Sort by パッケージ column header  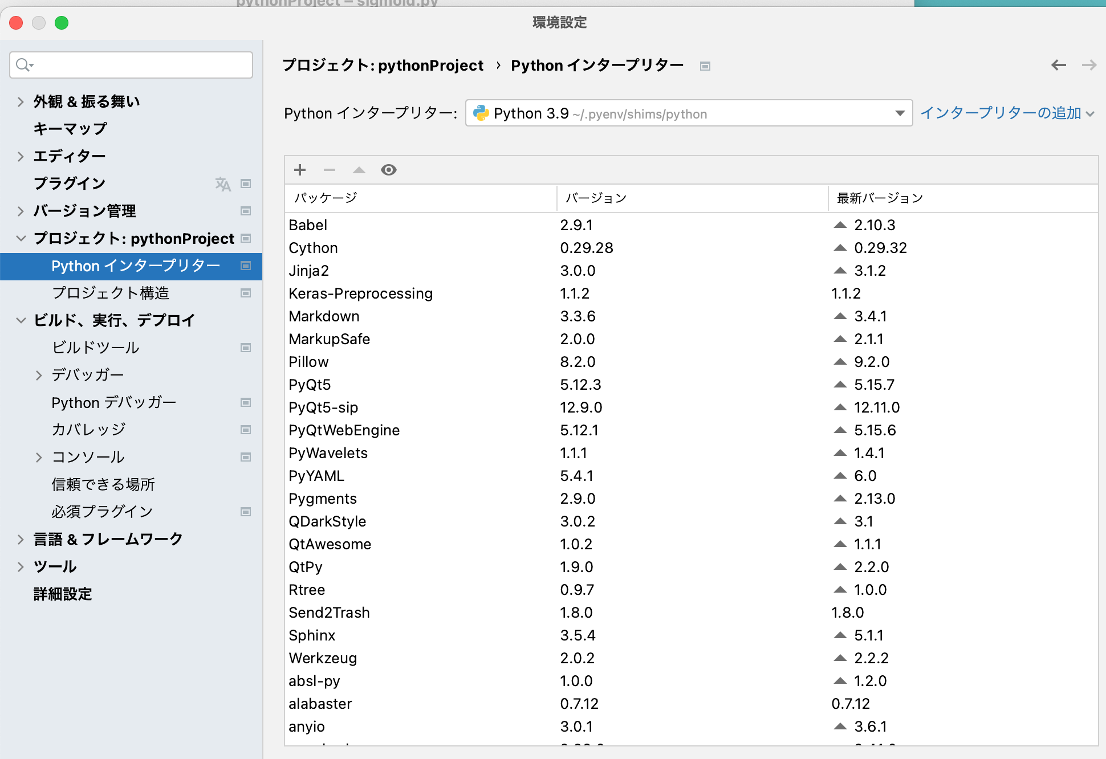pos(421,198)
